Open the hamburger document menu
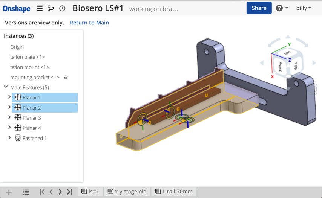This screenshot has width=322, height=198. point(40,8)
